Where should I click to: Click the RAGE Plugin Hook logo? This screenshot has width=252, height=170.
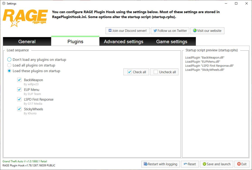[x=25, y=18]
